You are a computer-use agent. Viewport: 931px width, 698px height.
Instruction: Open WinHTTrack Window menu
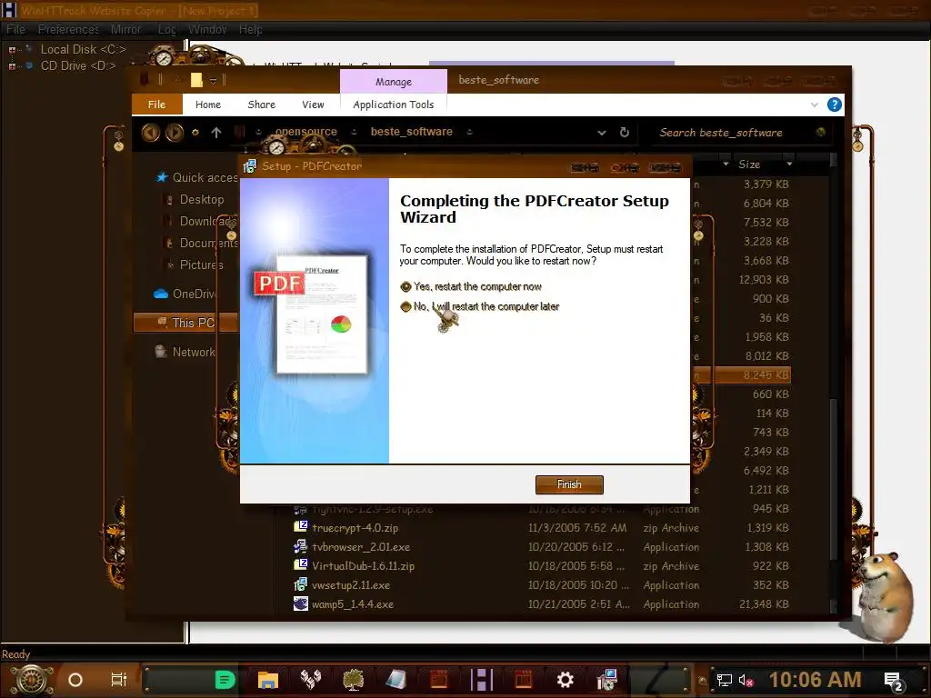(x=207, y=29)
